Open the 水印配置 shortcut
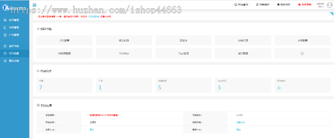 [302, 40]
